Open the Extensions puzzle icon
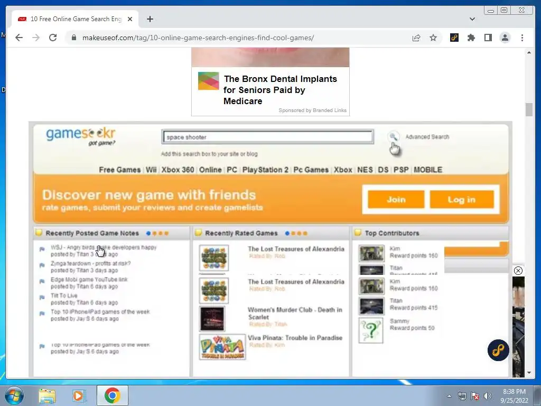 (x=471, y=38)
